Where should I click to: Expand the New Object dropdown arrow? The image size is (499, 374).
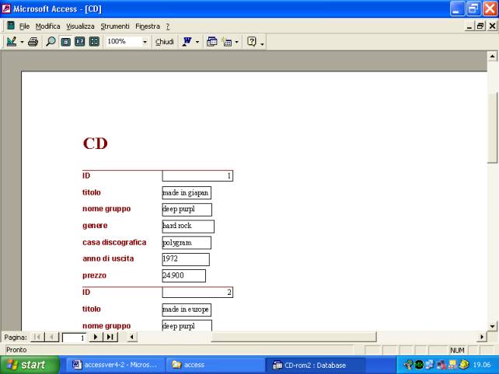(237, 42)
